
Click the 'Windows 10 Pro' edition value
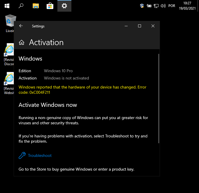(x=58, y=71)
